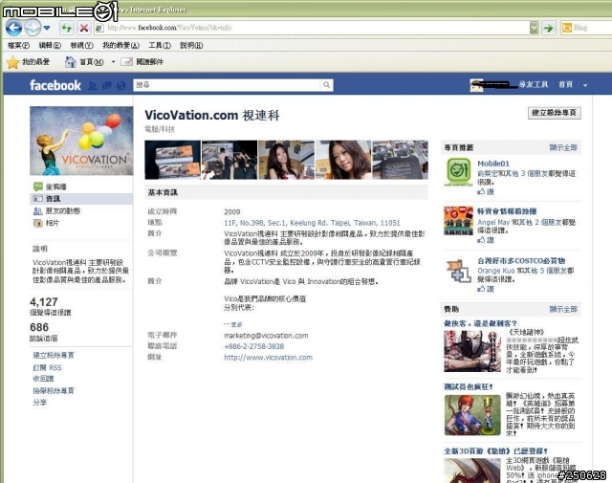Open the second photo of photographers

[x=229, y=160]
